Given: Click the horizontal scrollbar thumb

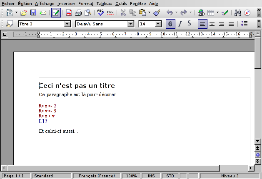Looking at the screenshot, I should pyautogui.click(x=112, y=168).
